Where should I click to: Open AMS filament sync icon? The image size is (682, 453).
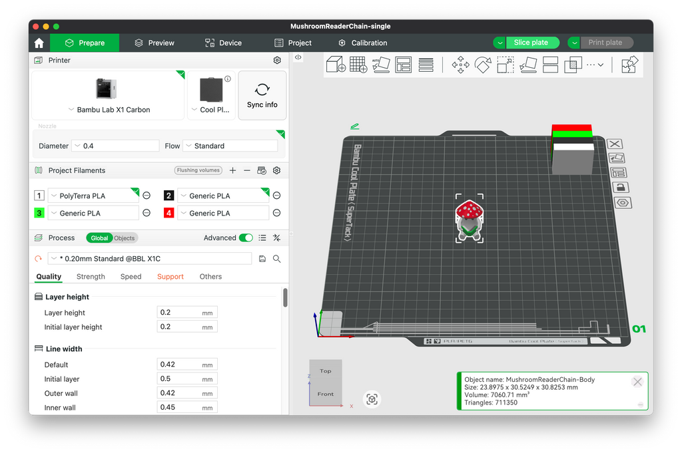pyautogui.click(x=262, y=171)
